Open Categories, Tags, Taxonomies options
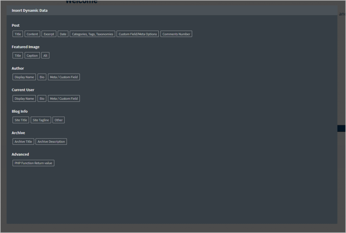Viewport: 346px width, 233px height. [92, 34]
